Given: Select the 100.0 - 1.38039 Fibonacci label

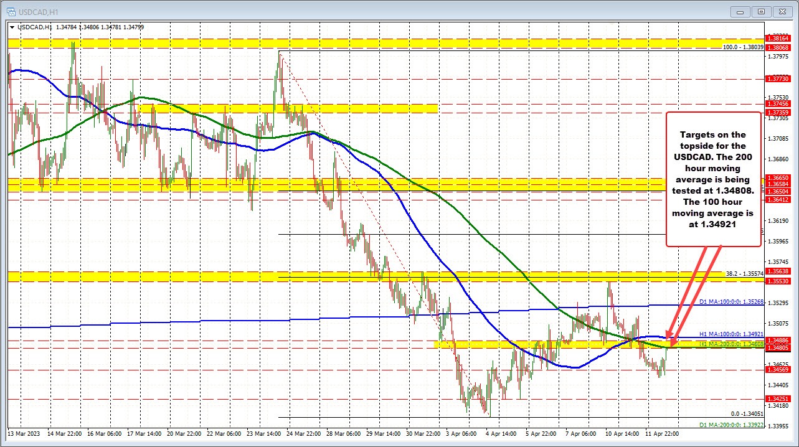Looking at the screenshot, I should 742,47.
